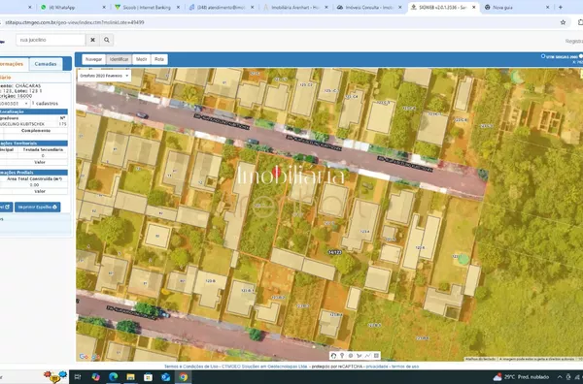Open the termos de uso footer link
This screenshot has width=583, height=384.
click(405, 367)
